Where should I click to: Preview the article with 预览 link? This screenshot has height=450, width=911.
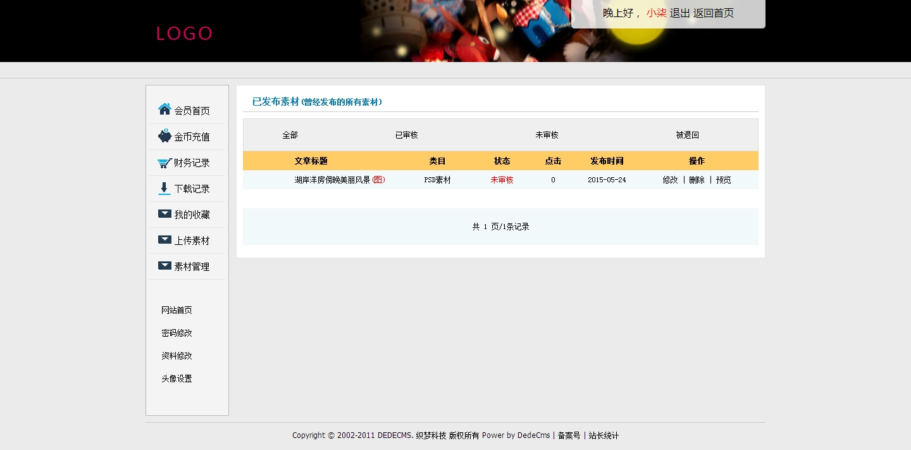(723, 180)
